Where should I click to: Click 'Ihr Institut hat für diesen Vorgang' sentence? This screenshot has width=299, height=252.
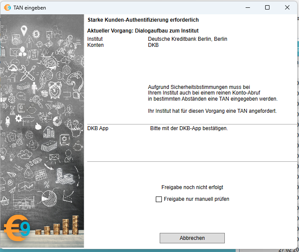(x=212, y=111)
